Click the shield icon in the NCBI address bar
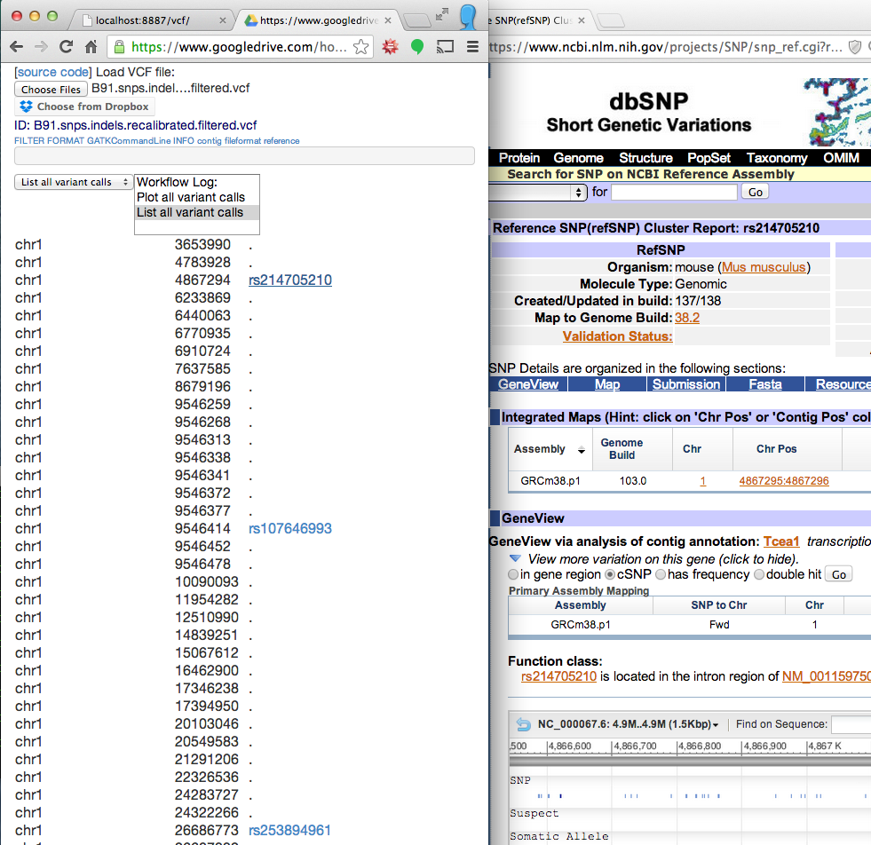The height and width of the screenshot is (845, 871). coord(855,47)
